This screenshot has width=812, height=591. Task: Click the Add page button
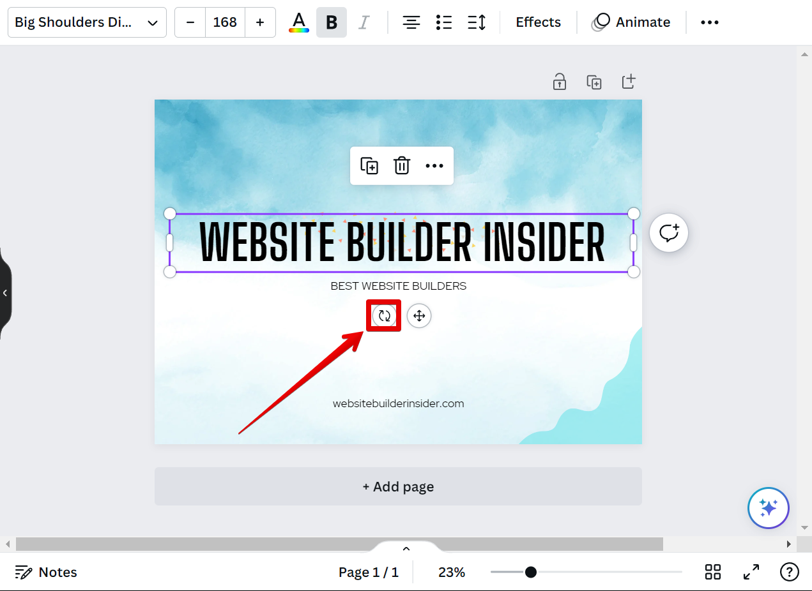398,486
